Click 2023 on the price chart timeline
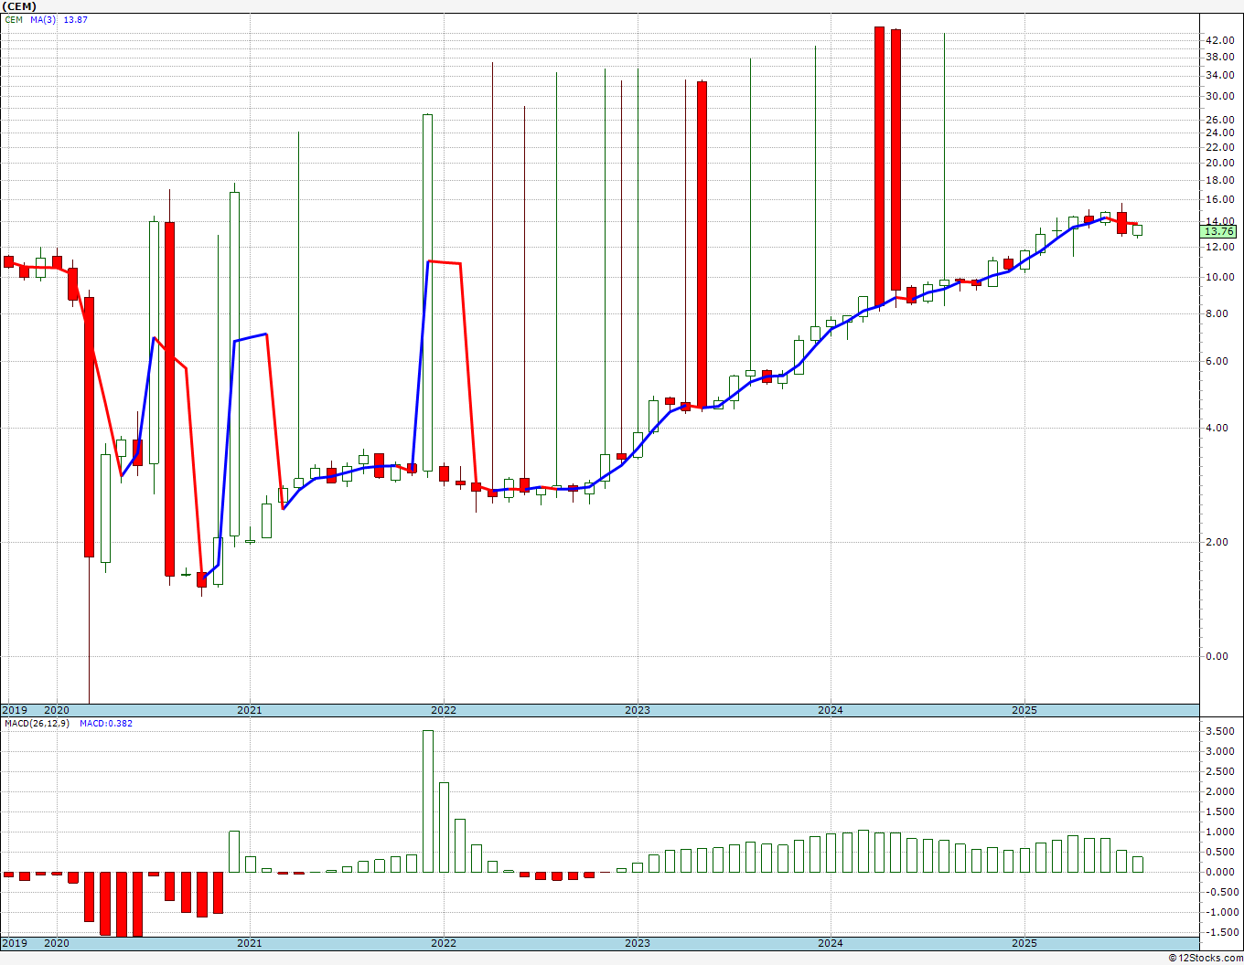The width and height of the screenshot is (1244, 965). [x=638, y=710]
